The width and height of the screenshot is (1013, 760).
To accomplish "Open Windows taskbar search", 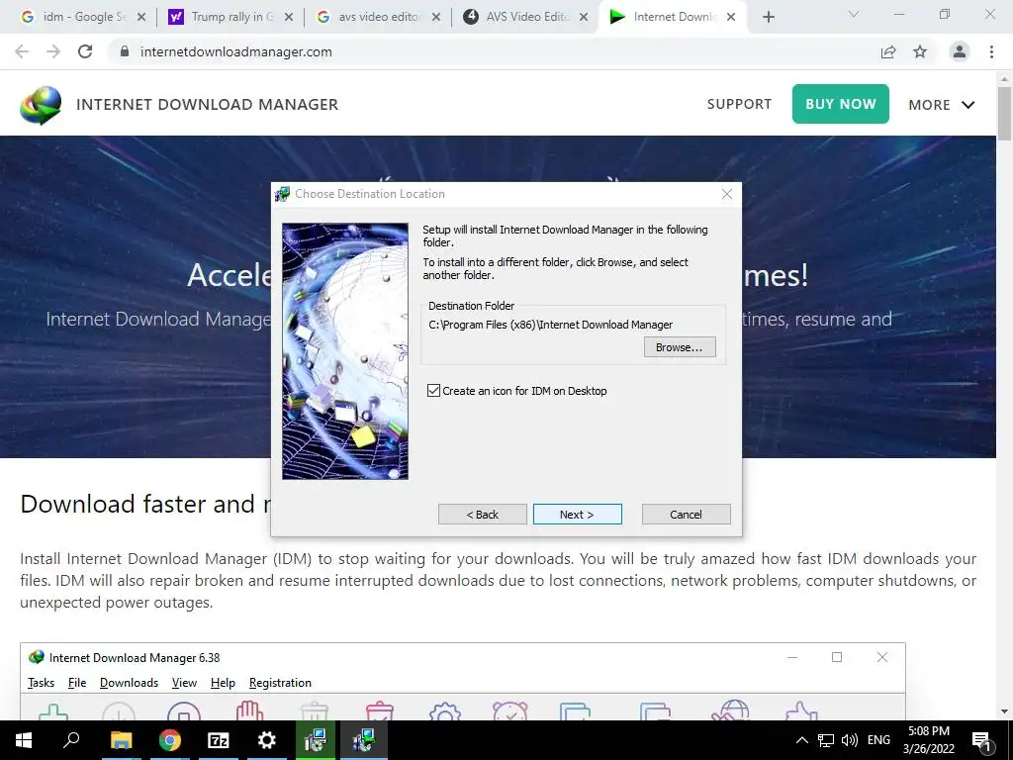I will 71,740.
